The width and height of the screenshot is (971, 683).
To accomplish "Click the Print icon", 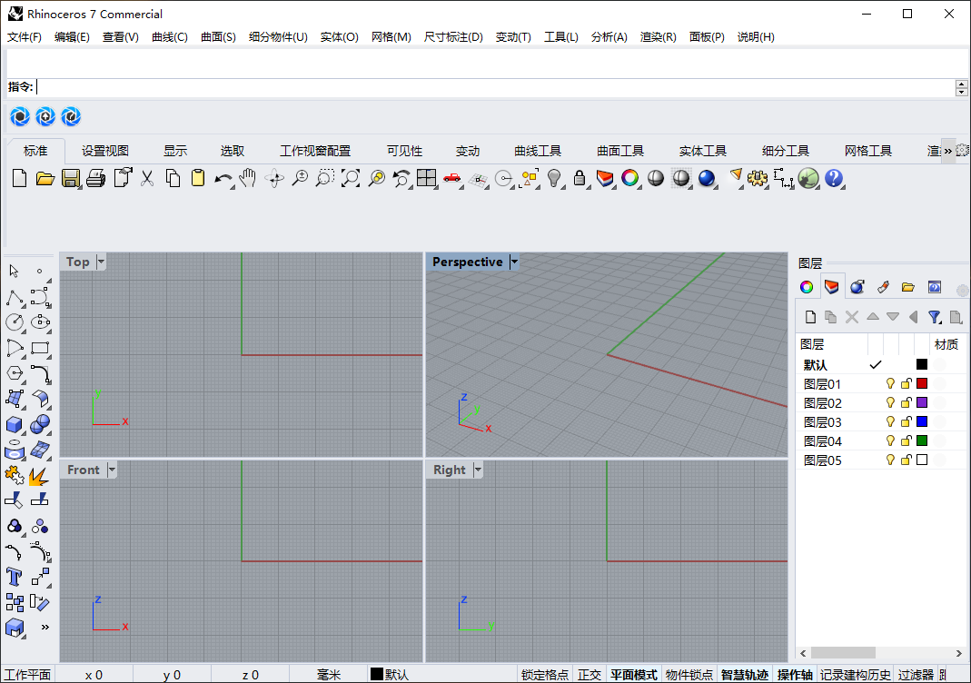I will pyautogui.click(x=96, y=178).
